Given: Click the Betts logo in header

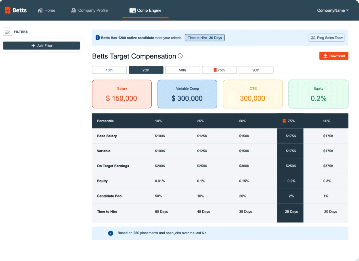Looking at the screenshot, I should point(16,10).
